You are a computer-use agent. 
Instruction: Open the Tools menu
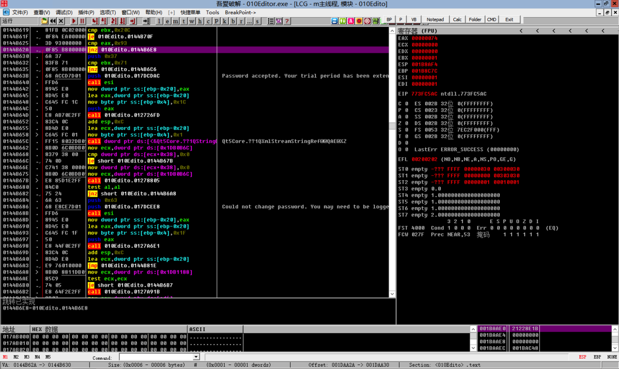[x=213, y=13]
